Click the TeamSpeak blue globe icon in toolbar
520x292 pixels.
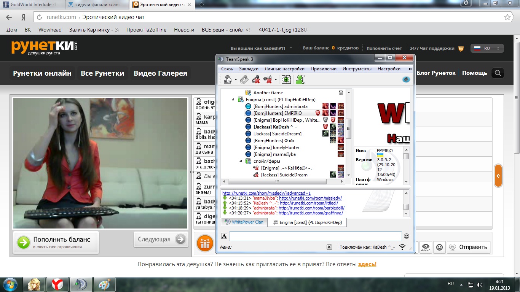(x=406, y=79)
